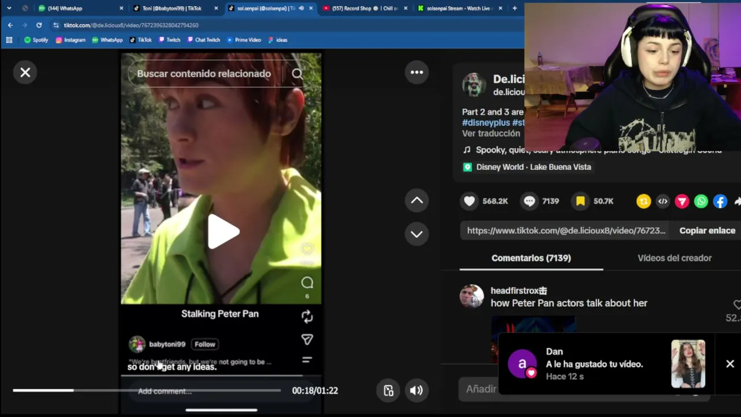Dismiss the Dan like notification with X
741x417 pixels.
click(730, 364)
